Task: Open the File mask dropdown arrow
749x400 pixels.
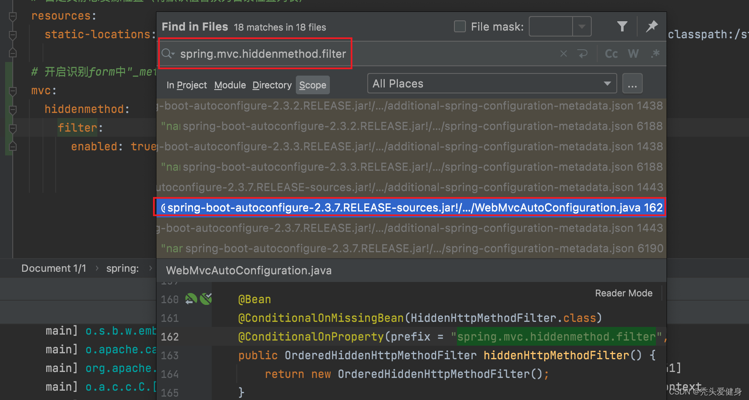Action: click(582, 27)
